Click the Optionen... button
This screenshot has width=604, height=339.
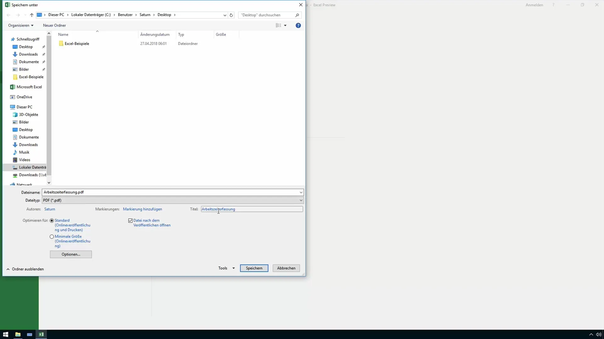(x=71, y=254)
